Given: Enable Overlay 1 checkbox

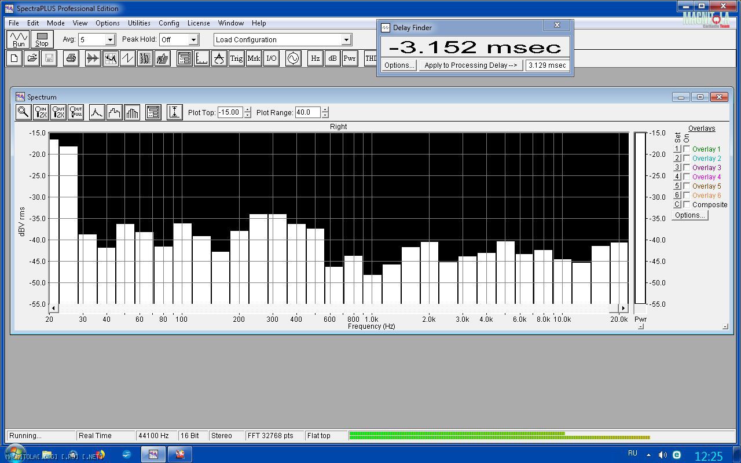Looking at the screenshot, I should coord(687,149).
